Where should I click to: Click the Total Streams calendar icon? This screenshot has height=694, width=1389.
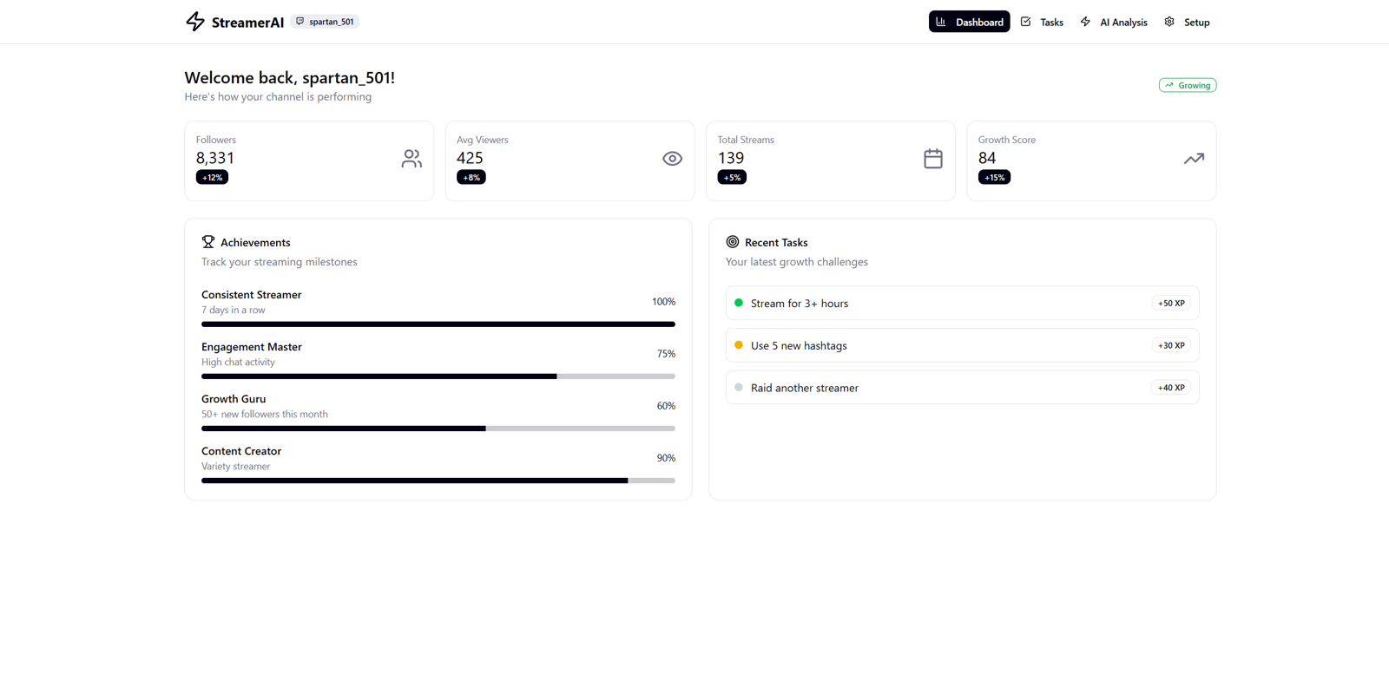click(933, 159)
